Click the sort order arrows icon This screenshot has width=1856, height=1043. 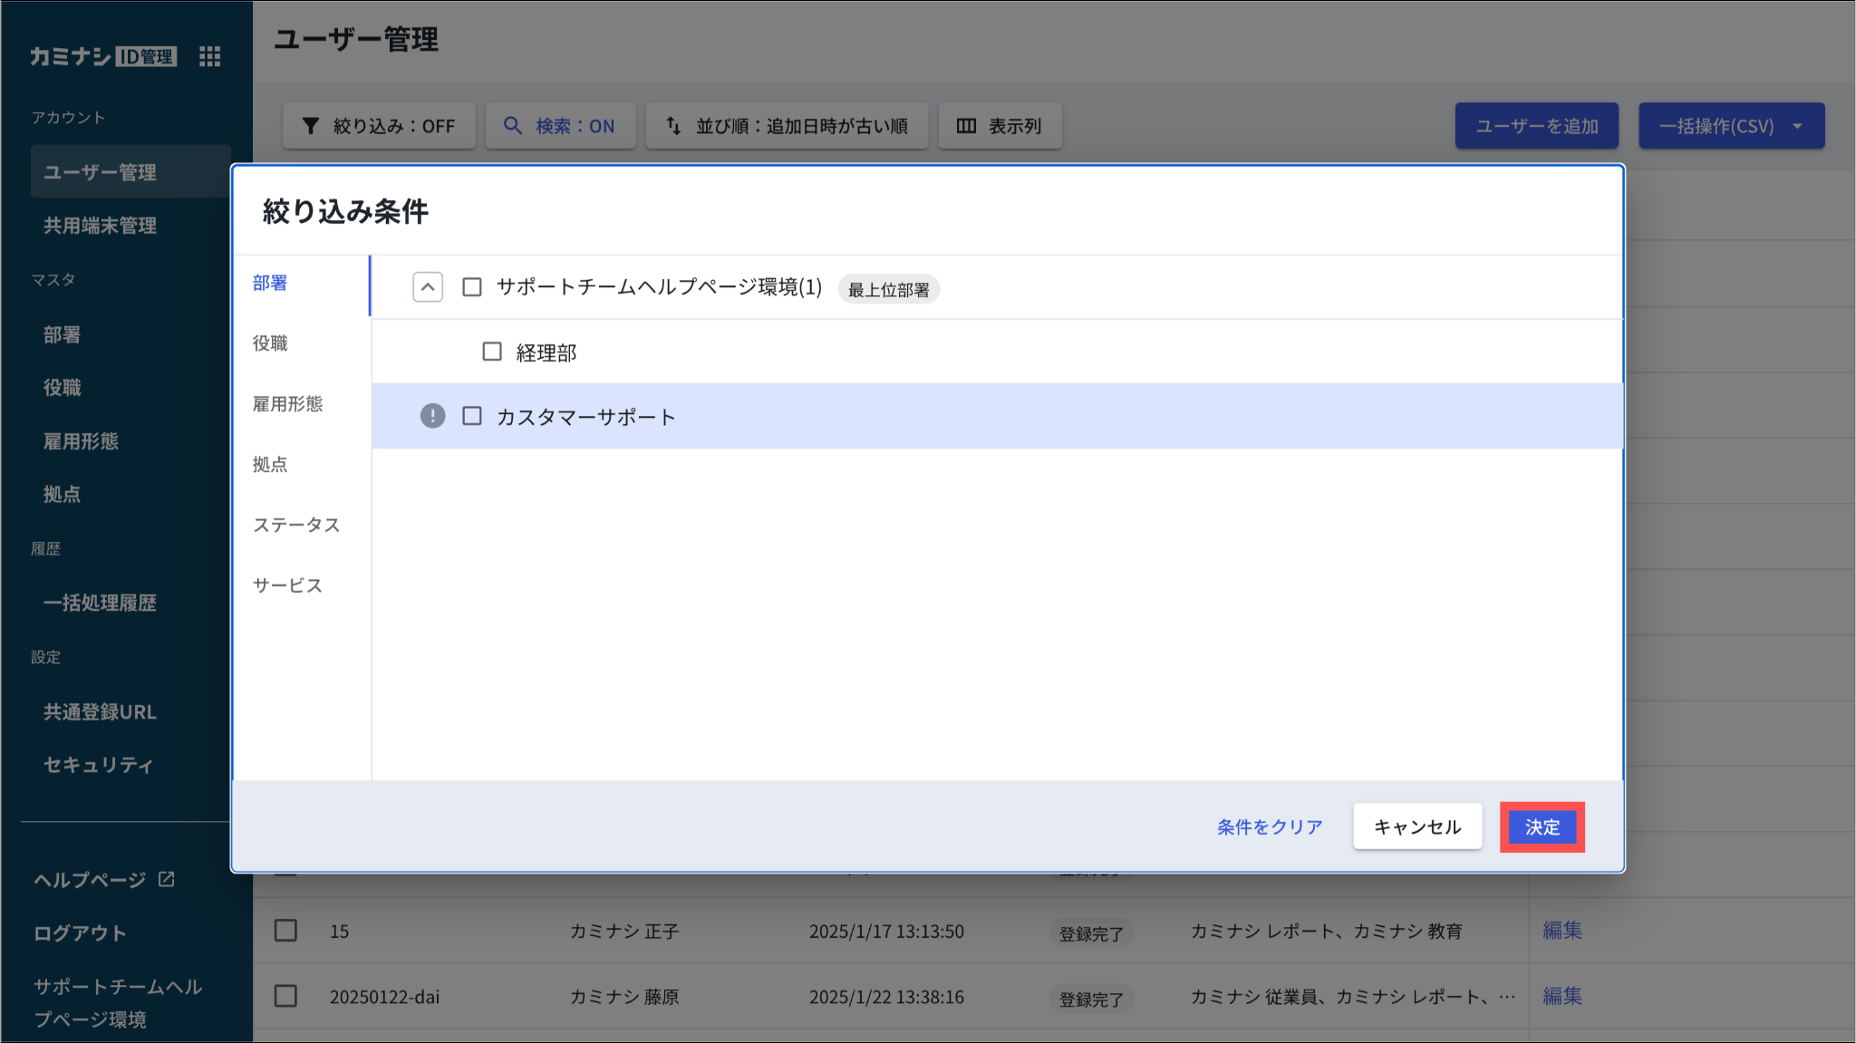673,126
